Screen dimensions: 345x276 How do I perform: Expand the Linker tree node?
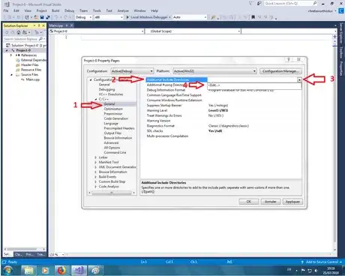(95, 157)
